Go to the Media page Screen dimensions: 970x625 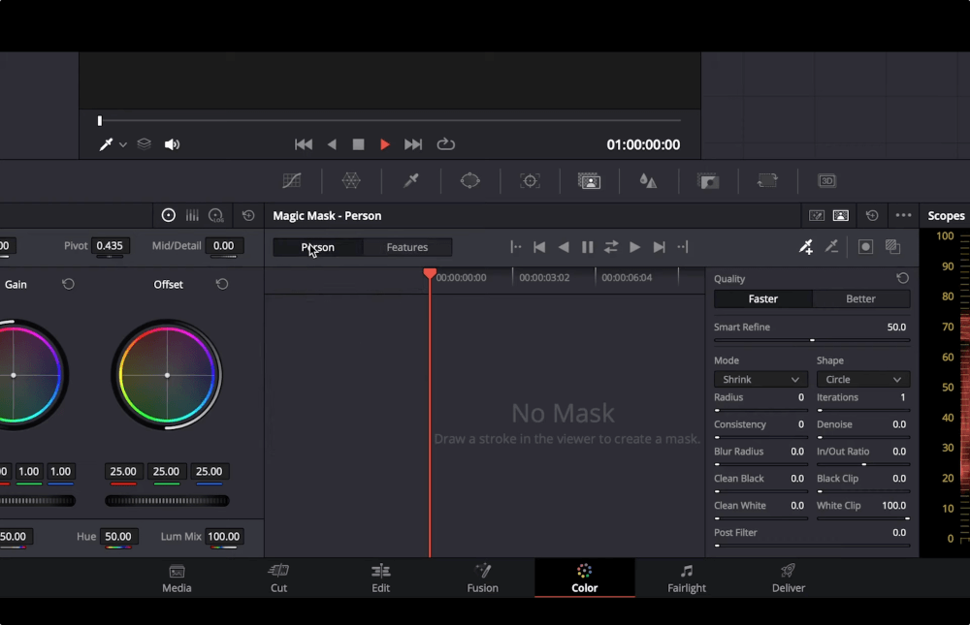pos(177,578)
